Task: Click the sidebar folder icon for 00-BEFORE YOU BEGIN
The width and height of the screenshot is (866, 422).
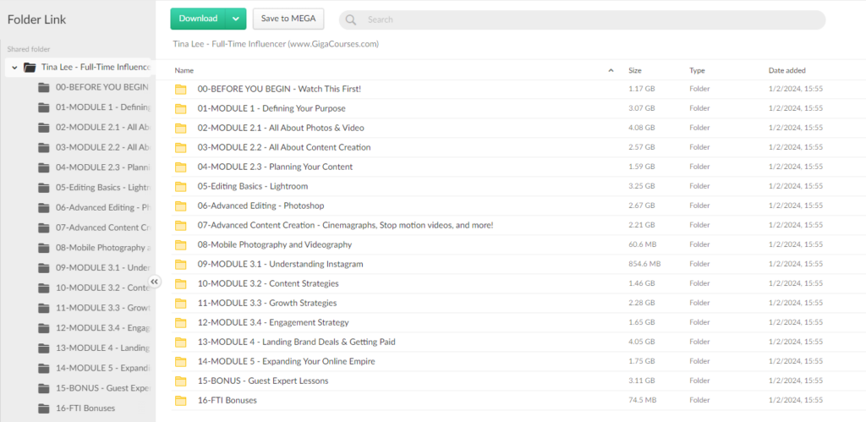Action: [x=44, y=87]
